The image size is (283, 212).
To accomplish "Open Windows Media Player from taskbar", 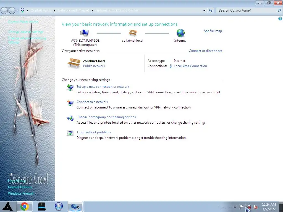I will click(59, 206).
